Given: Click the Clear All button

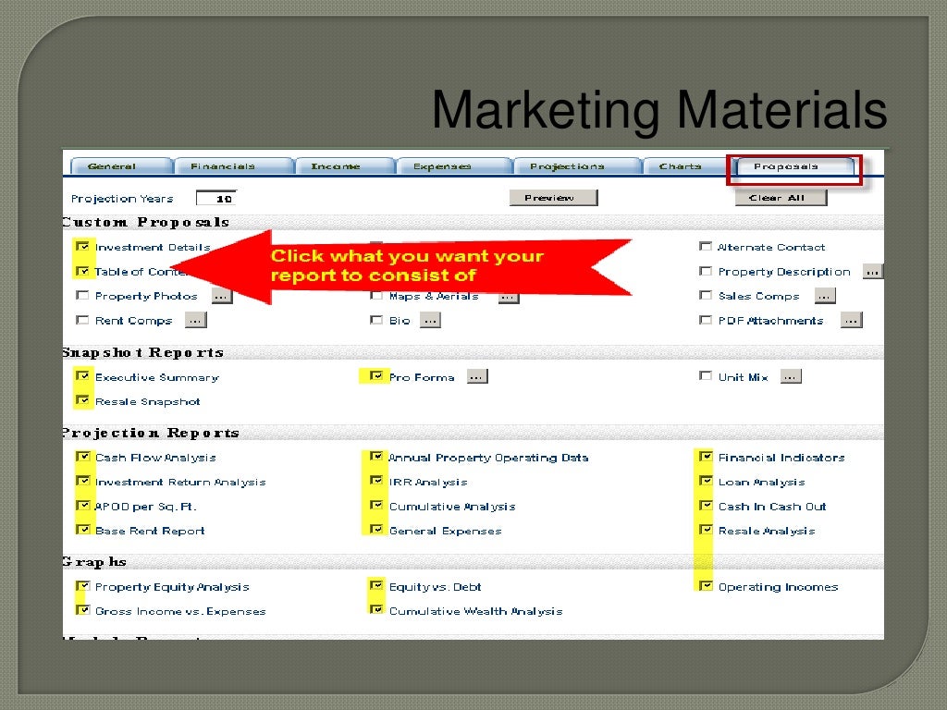Looking at the screenshot, I should pos(781,198).
